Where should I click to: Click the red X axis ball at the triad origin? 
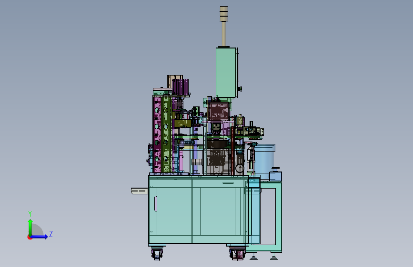(30, 237)
